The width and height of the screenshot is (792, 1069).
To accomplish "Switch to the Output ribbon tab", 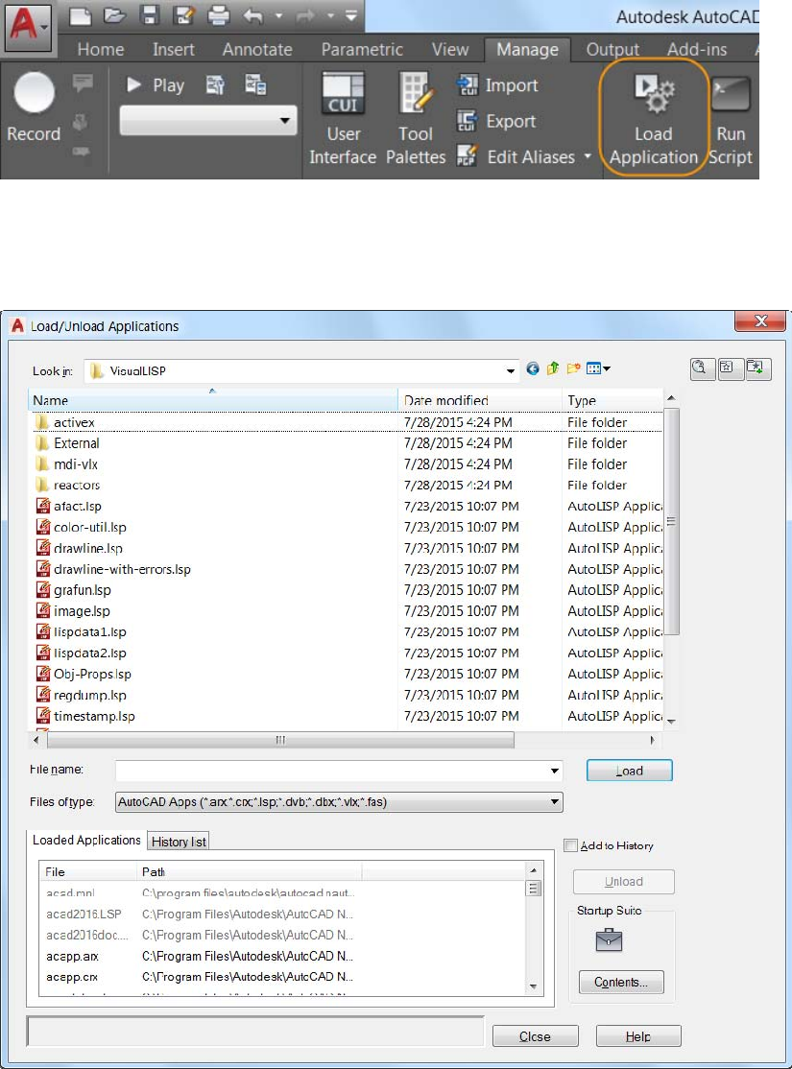I will (612, 49).
